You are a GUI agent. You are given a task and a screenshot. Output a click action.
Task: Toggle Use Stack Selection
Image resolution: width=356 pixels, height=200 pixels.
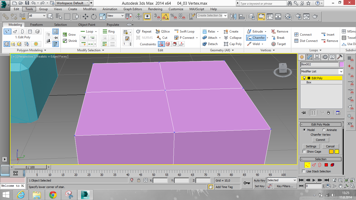pos(304,171)
